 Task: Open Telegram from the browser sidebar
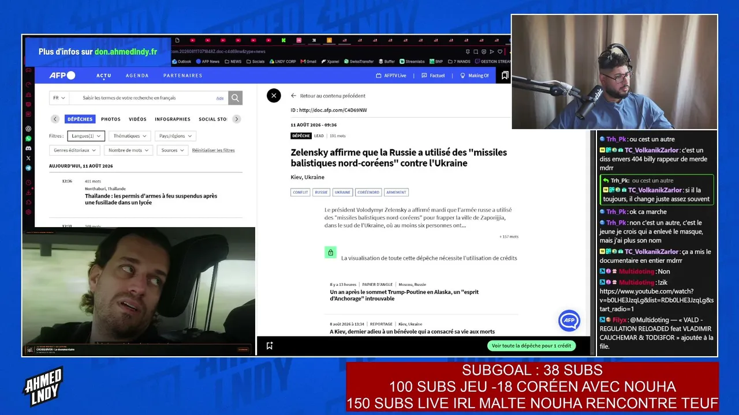(28, 168)
